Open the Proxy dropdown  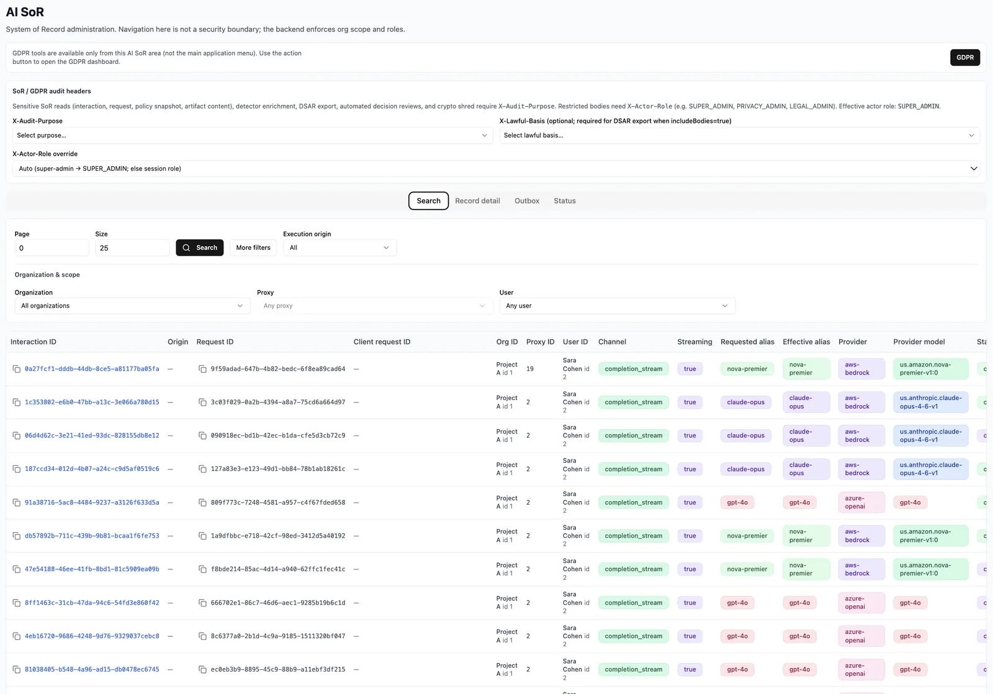(375, 306)
